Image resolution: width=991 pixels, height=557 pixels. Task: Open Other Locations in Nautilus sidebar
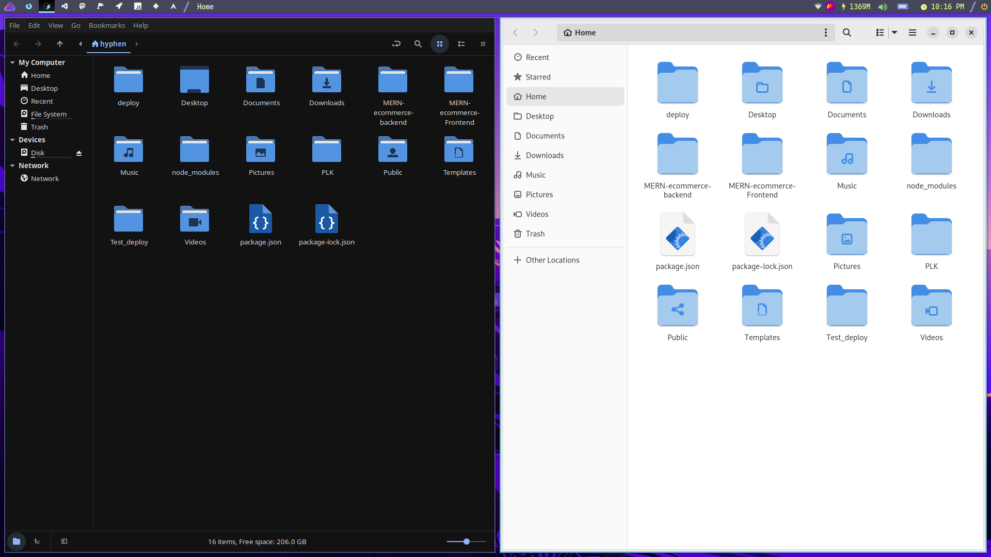coord(565,260)
